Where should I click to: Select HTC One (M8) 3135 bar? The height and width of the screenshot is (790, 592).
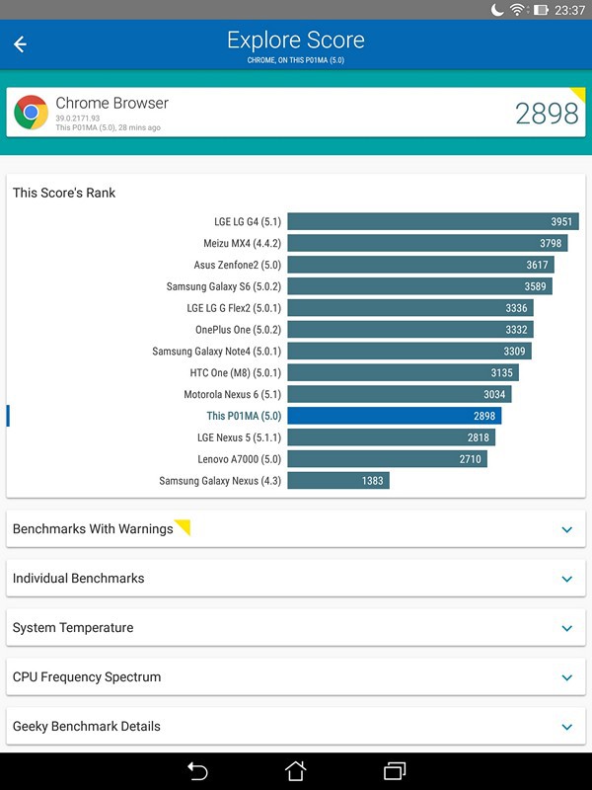(x=404, y=373)
